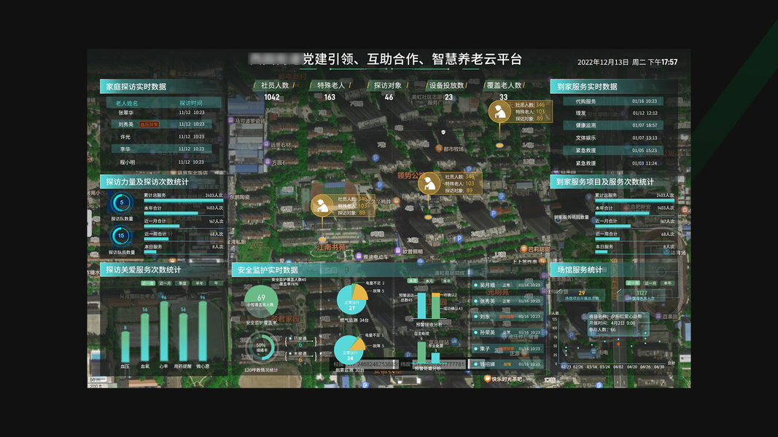This screenshot has width=778, height=437.
Task: Click the 雅迪电动车 map pin icon
Action: (x=359, y=256)
